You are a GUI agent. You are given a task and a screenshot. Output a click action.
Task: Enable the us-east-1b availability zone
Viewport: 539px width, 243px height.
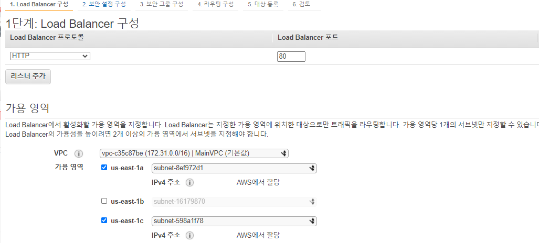coord(104,201)
